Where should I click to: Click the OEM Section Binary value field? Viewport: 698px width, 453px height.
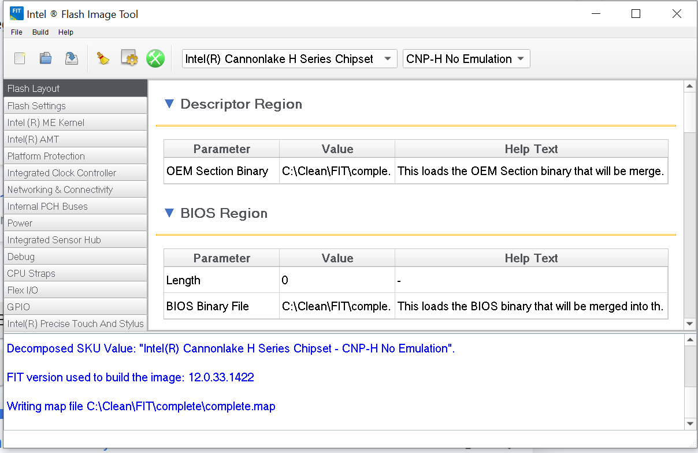point(336,171)
